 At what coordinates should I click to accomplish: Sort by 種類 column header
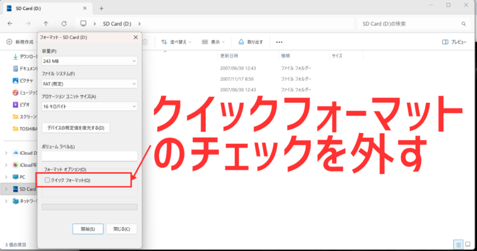[x=286, y=56]
